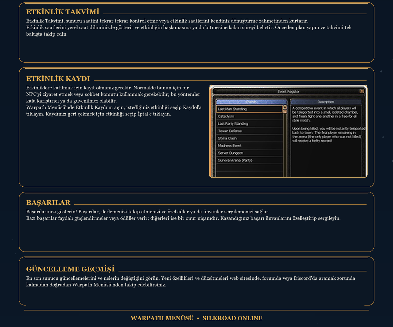Choose the Styria Clash event

pos(249,138)
